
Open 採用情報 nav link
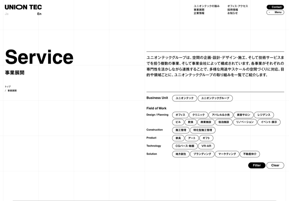(232, 9)
